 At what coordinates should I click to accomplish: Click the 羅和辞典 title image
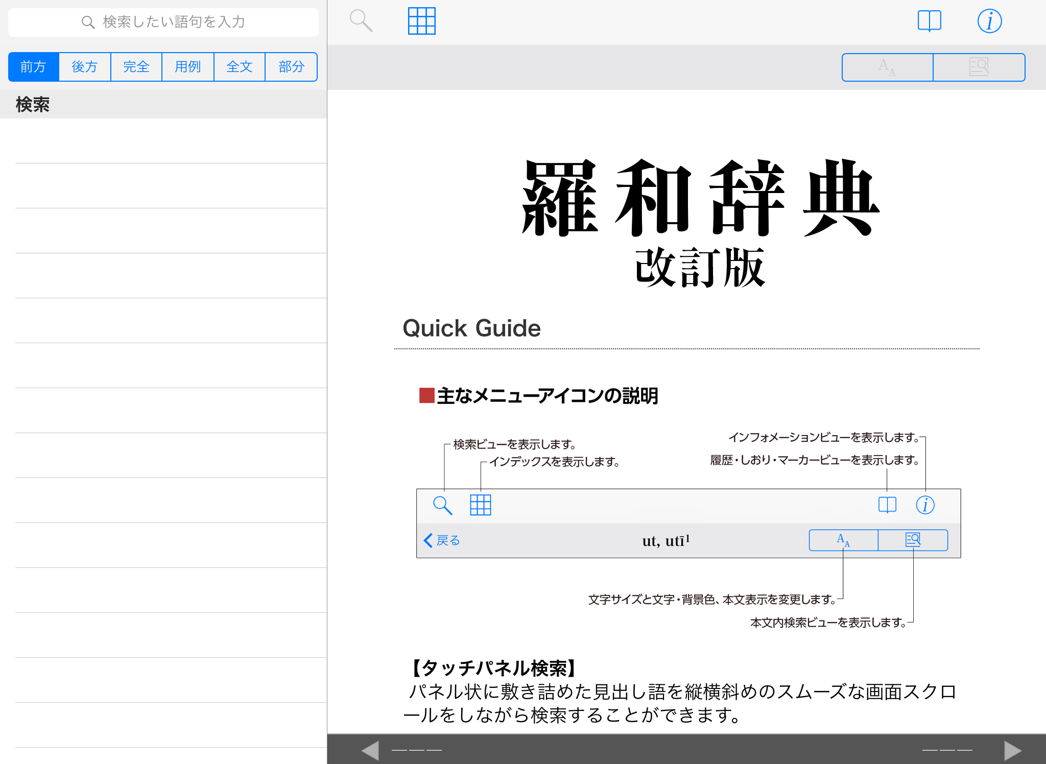click(700, 198)
